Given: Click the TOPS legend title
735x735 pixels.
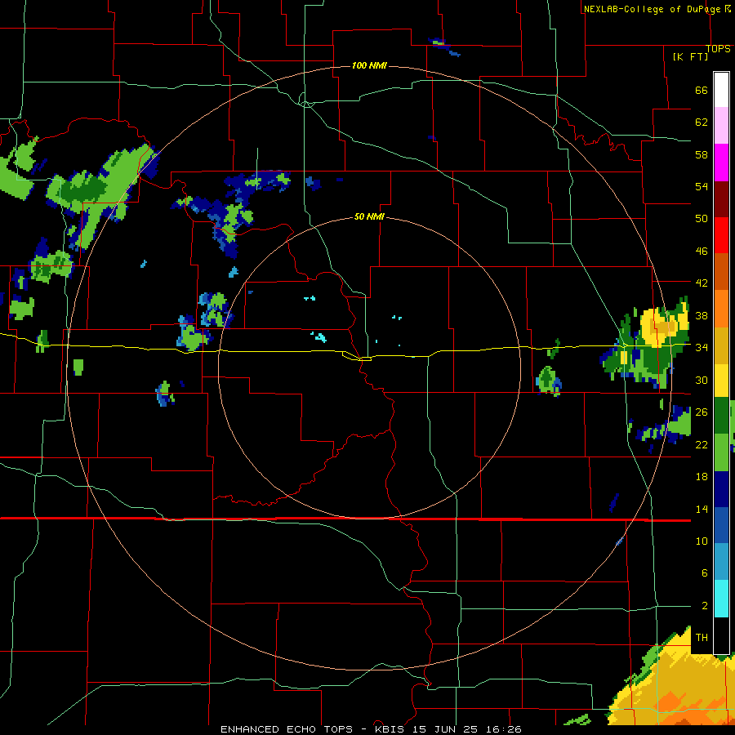Looking at the screenshot, I should (718, 49).
